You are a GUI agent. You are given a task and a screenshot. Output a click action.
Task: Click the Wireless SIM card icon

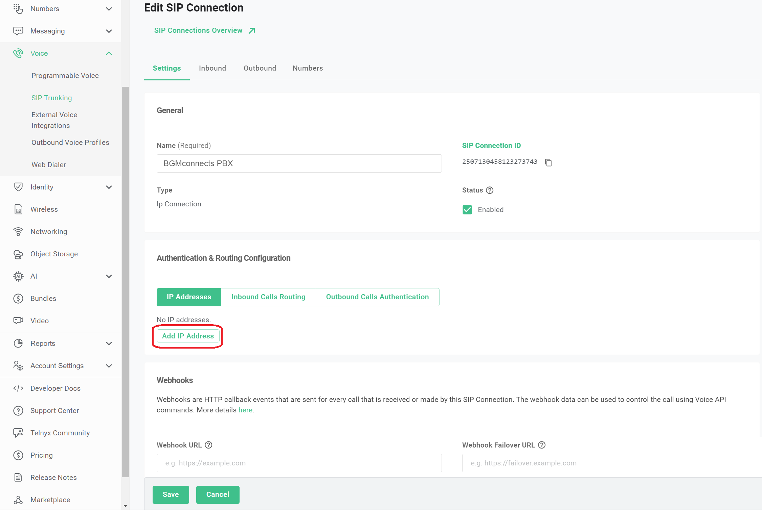[18, 209]
